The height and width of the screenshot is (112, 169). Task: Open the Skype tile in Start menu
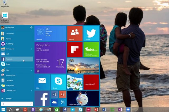58,82
